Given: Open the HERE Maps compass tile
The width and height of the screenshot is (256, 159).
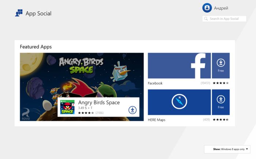Looking at the screenshot, I should click(x=179, y=102).
